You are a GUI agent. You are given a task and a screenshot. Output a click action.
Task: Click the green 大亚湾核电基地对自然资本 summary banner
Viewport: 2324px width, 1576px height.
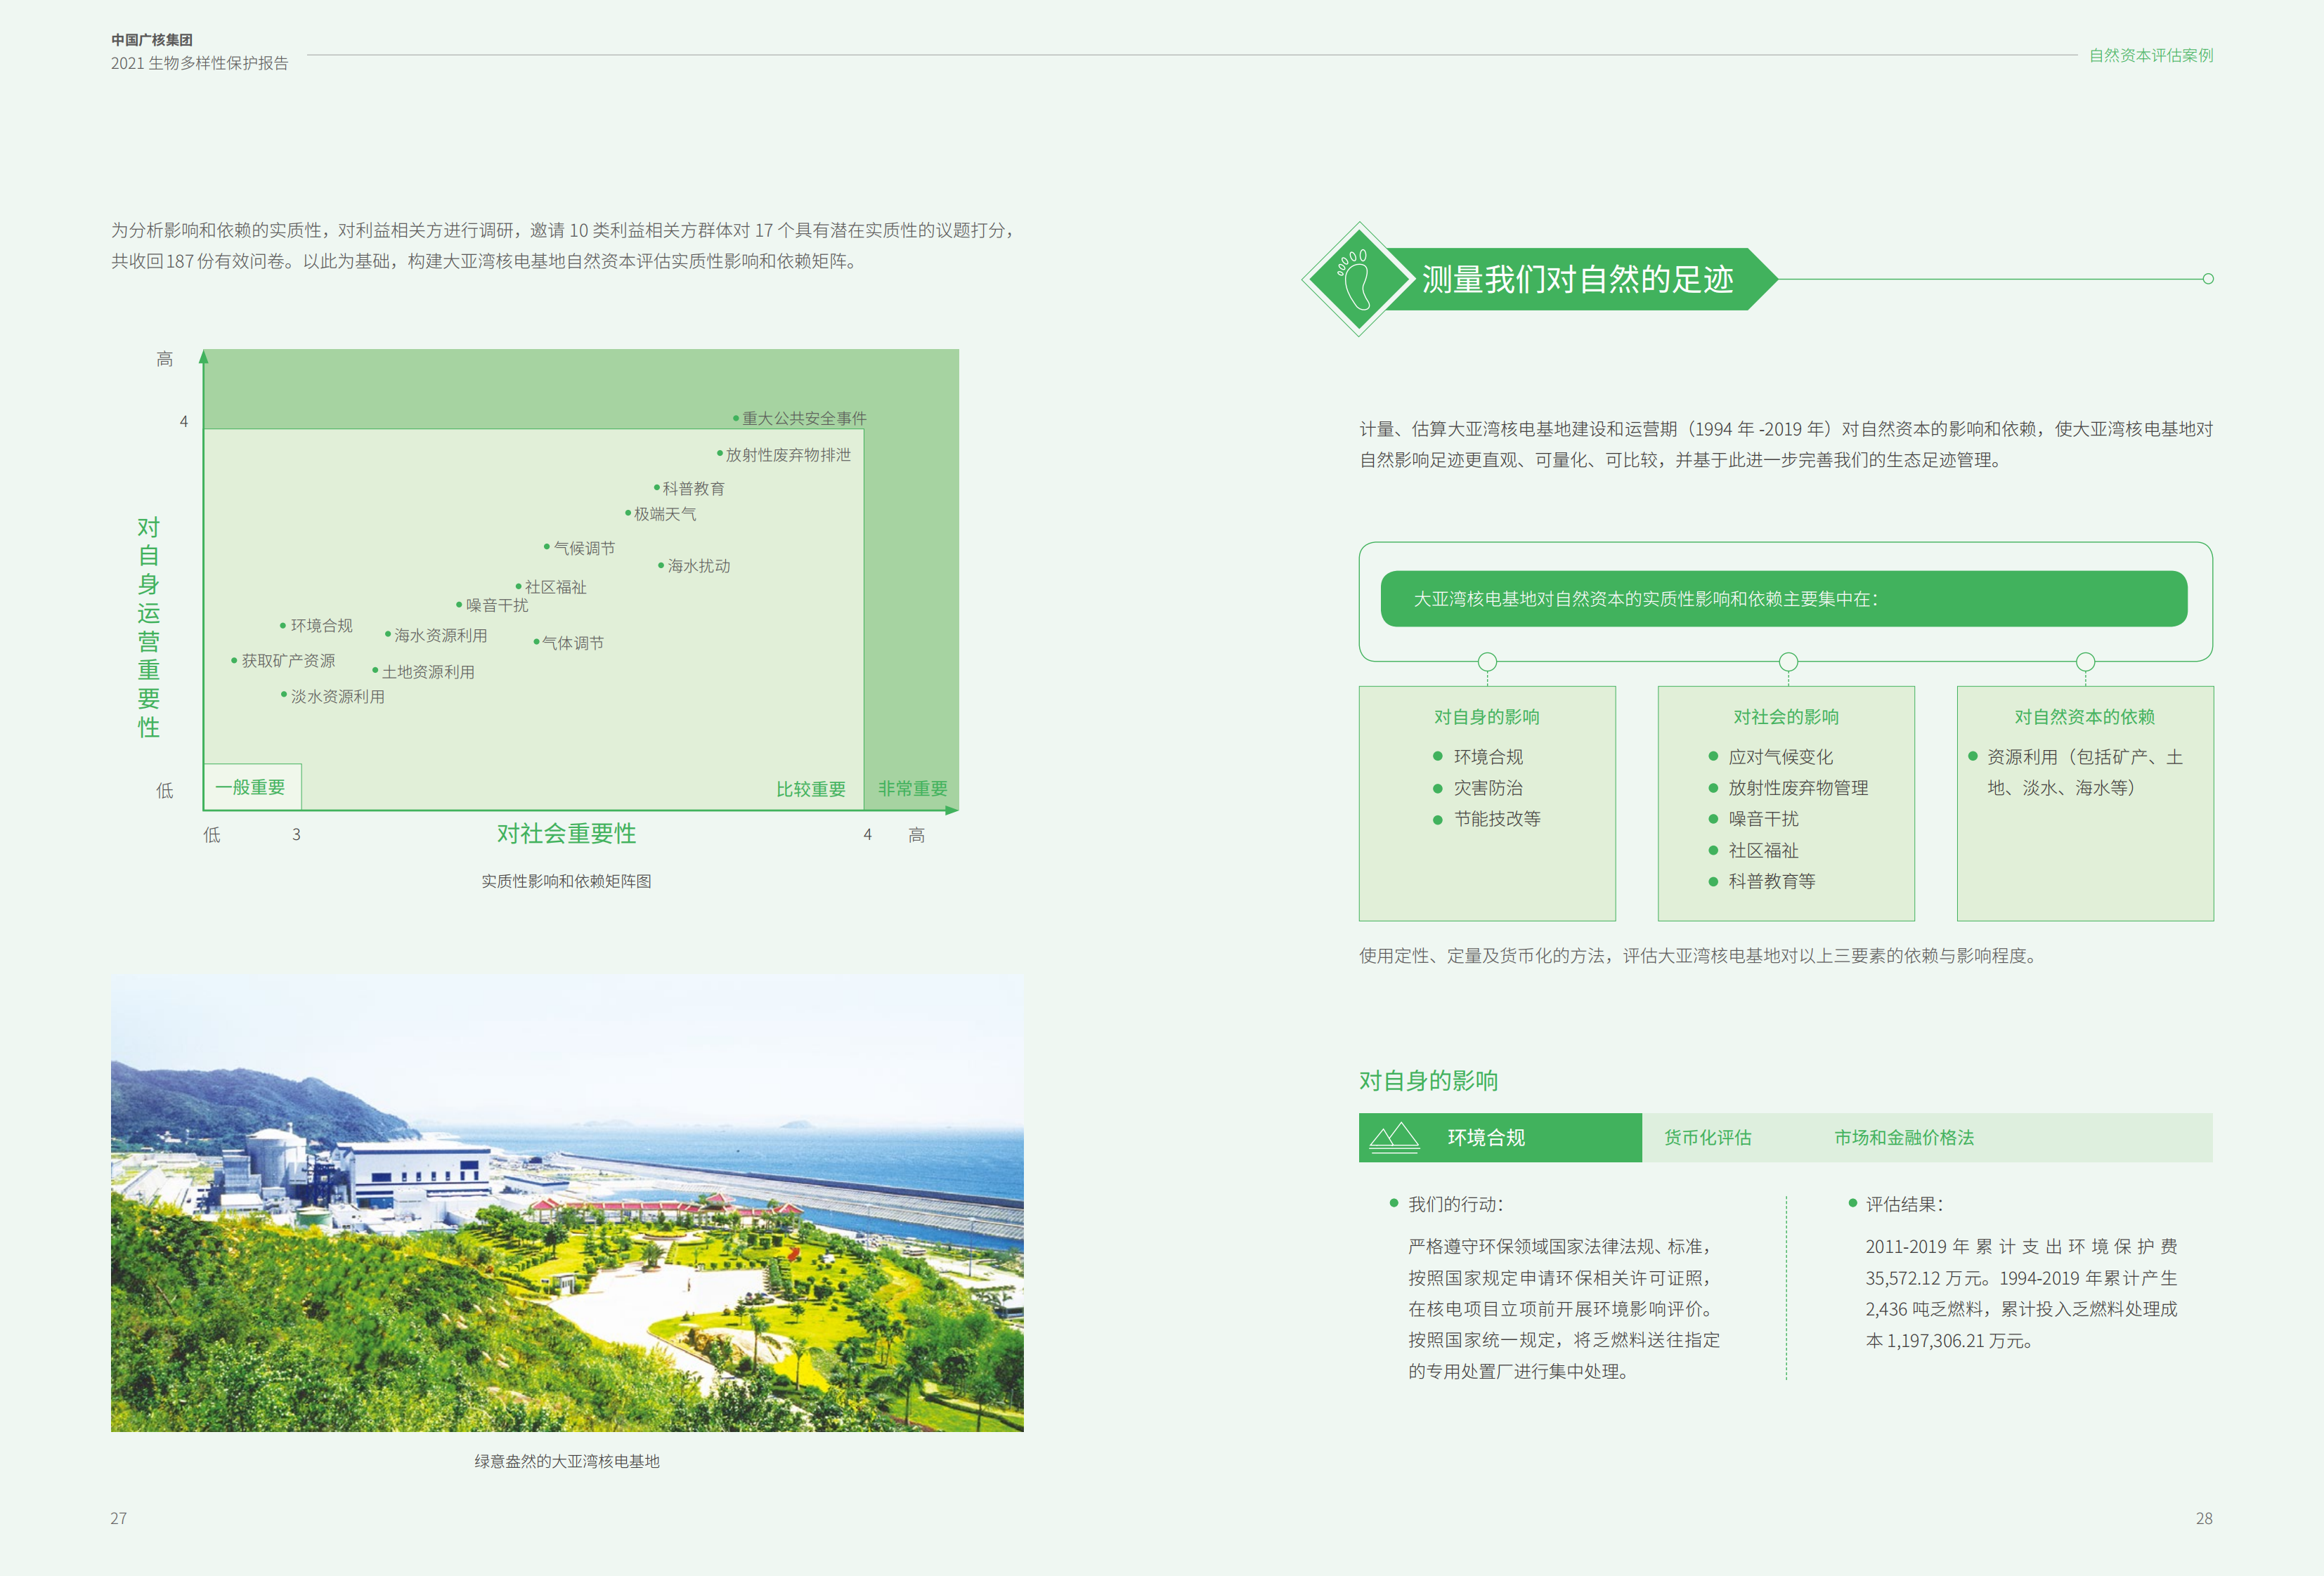(1784, 598)
